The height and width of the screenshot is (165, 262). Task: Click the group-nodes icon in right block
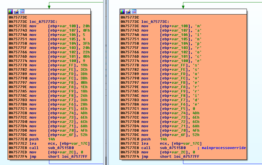pyautogui.click(x=134, y=12)
